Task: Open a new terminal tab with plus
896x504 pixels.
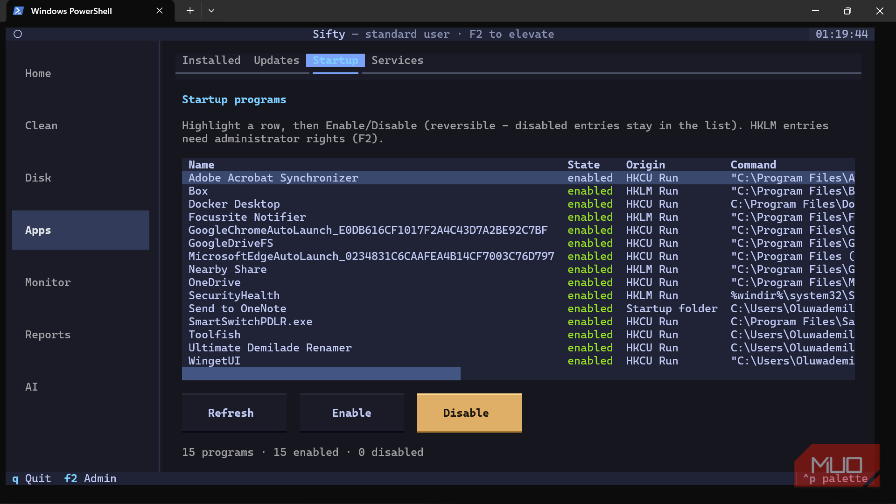Action: click(x=190, y=11)
